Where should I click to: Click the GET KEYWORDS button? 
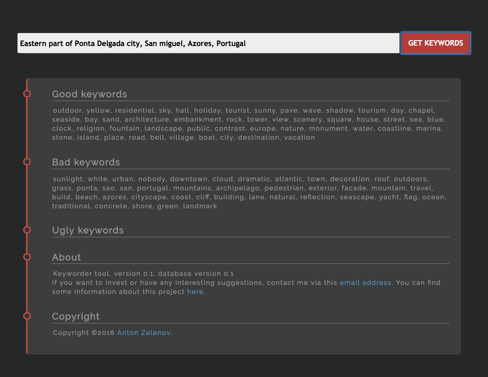click(x=435, y=43)
